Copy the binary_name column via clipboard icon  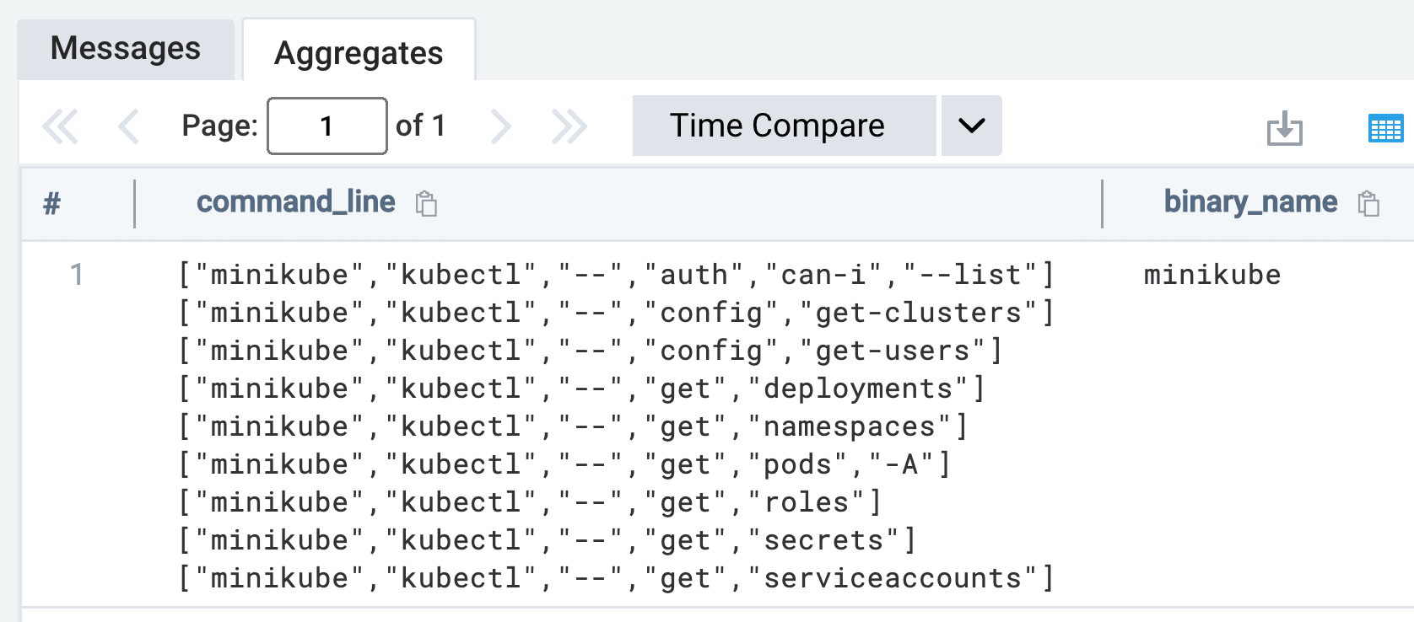point(1368,203)
